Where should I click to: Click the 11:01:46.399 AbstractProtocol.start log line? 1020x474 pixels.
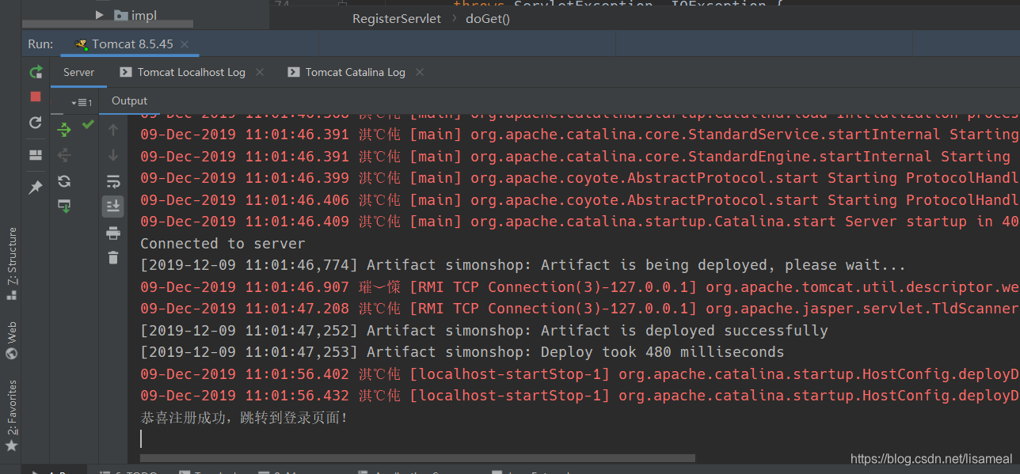(x=580, y=178)
